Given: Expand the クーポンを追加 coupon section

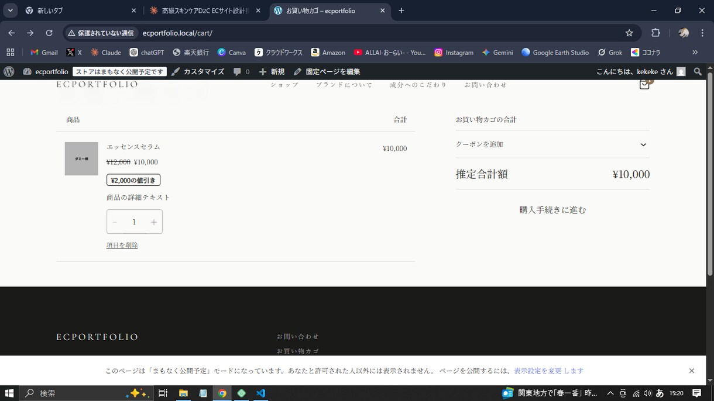Looking at the screenshot, I should (x=552, y=144).
